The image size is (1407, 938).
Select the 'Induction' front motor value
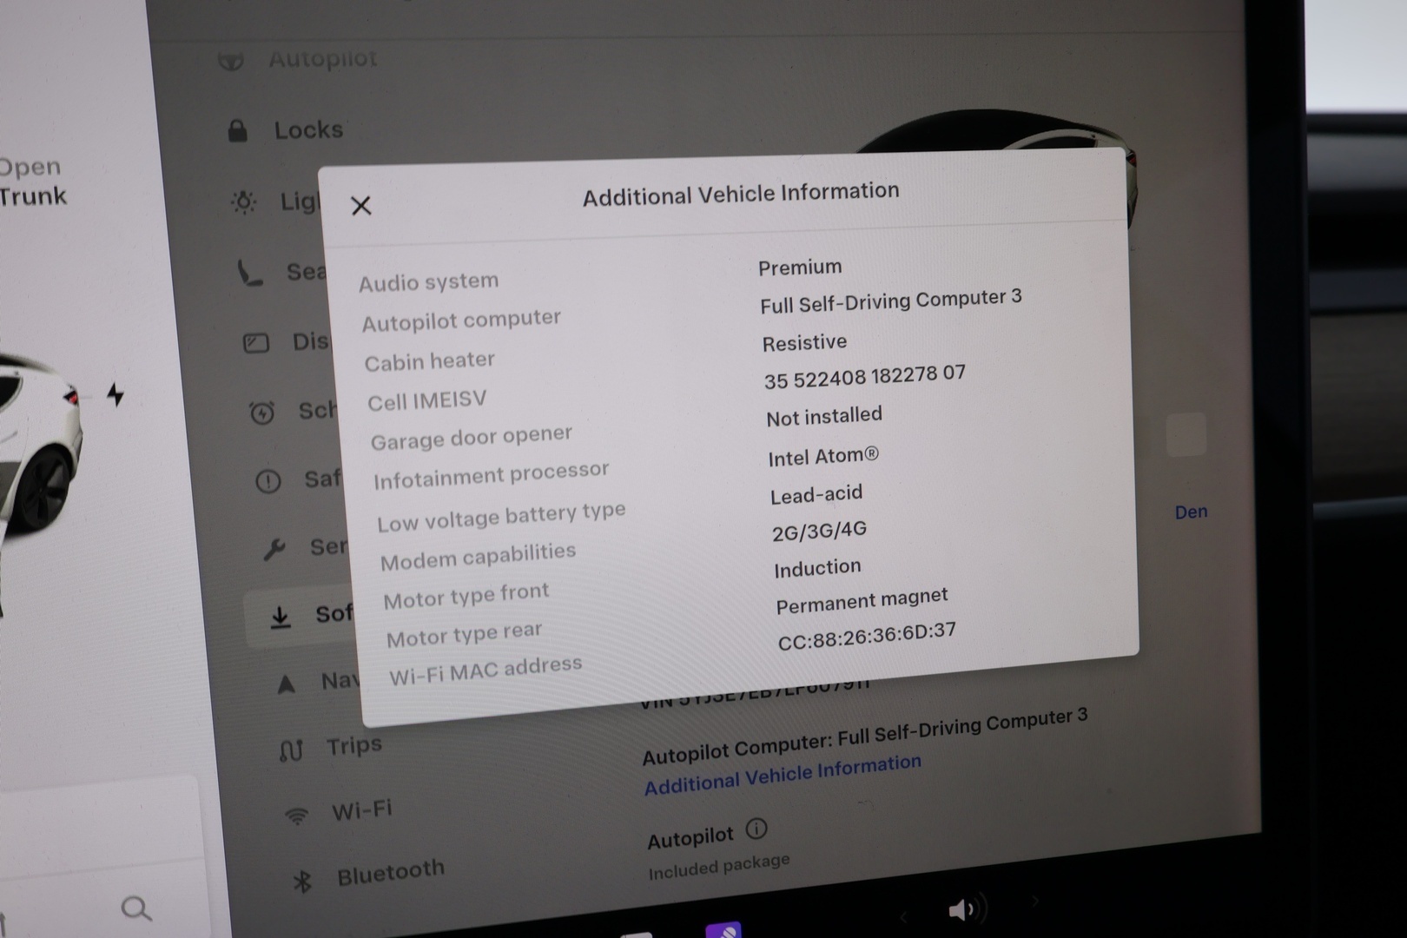click(817, 568)
